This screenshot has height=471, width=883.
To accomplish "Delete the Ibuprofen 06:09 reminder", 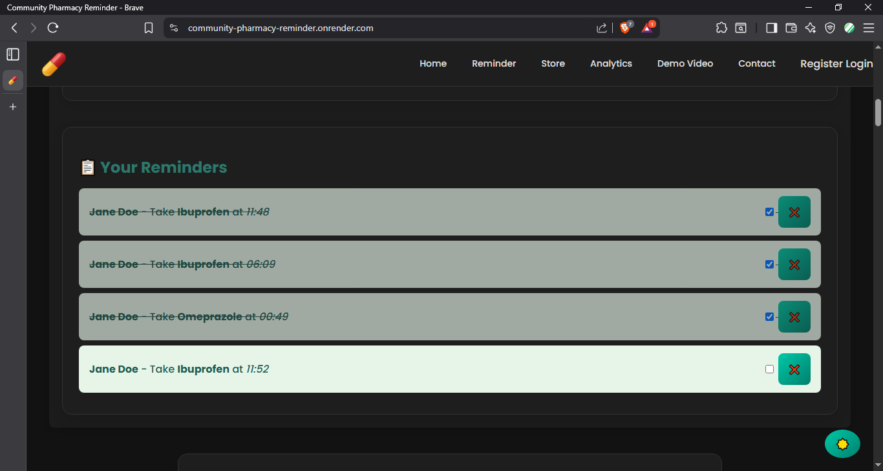I will point(794,265).
